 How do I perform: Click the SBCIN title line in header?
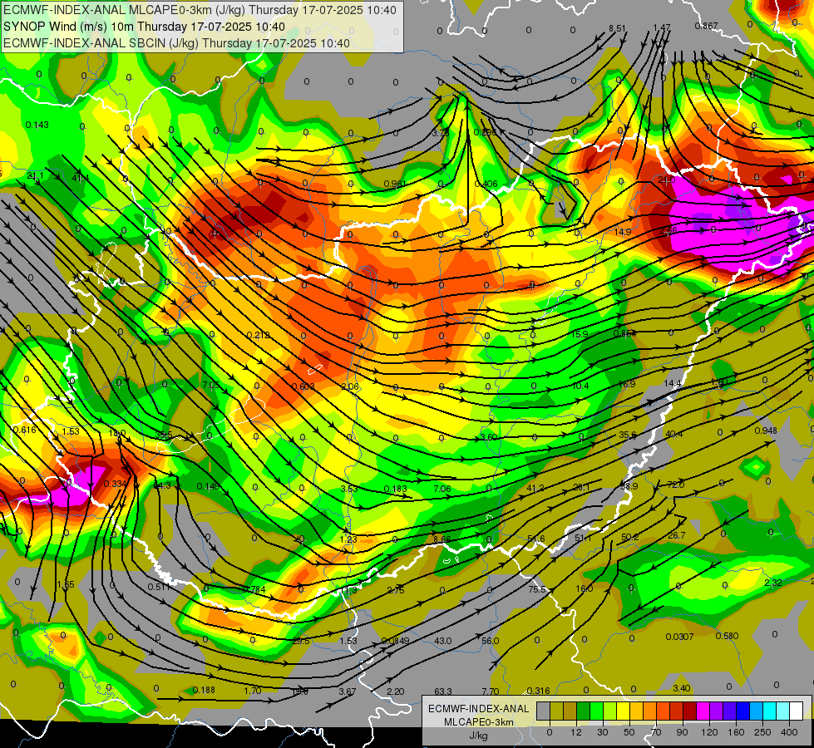pyautogui.click(x=176, y=43)
